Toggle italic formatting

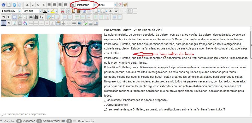click(33, 5)
